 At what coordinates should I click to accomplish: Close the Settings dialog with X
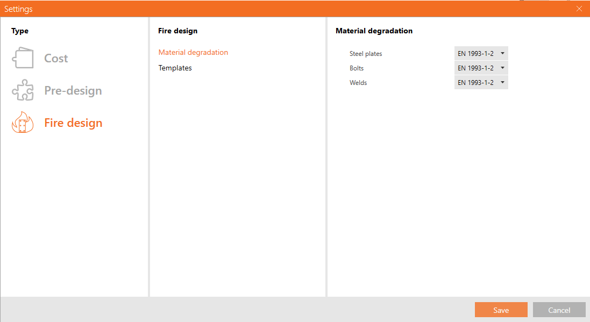point(579,9)
